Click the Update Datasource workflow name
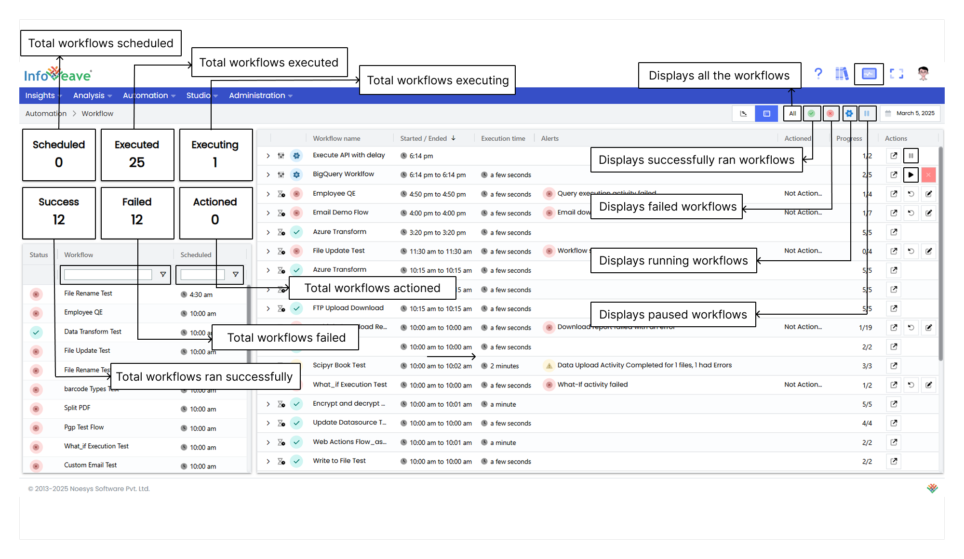This screenshot has width=964, height=559. pyautogui.click(x=349, y=423)
